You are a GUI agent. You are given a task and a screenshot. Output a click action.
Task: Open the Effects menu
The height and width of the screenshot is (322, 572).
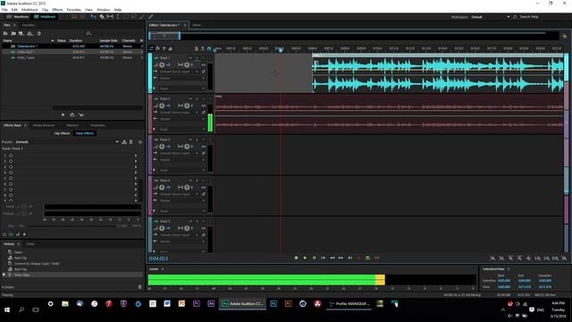point(57,10)
